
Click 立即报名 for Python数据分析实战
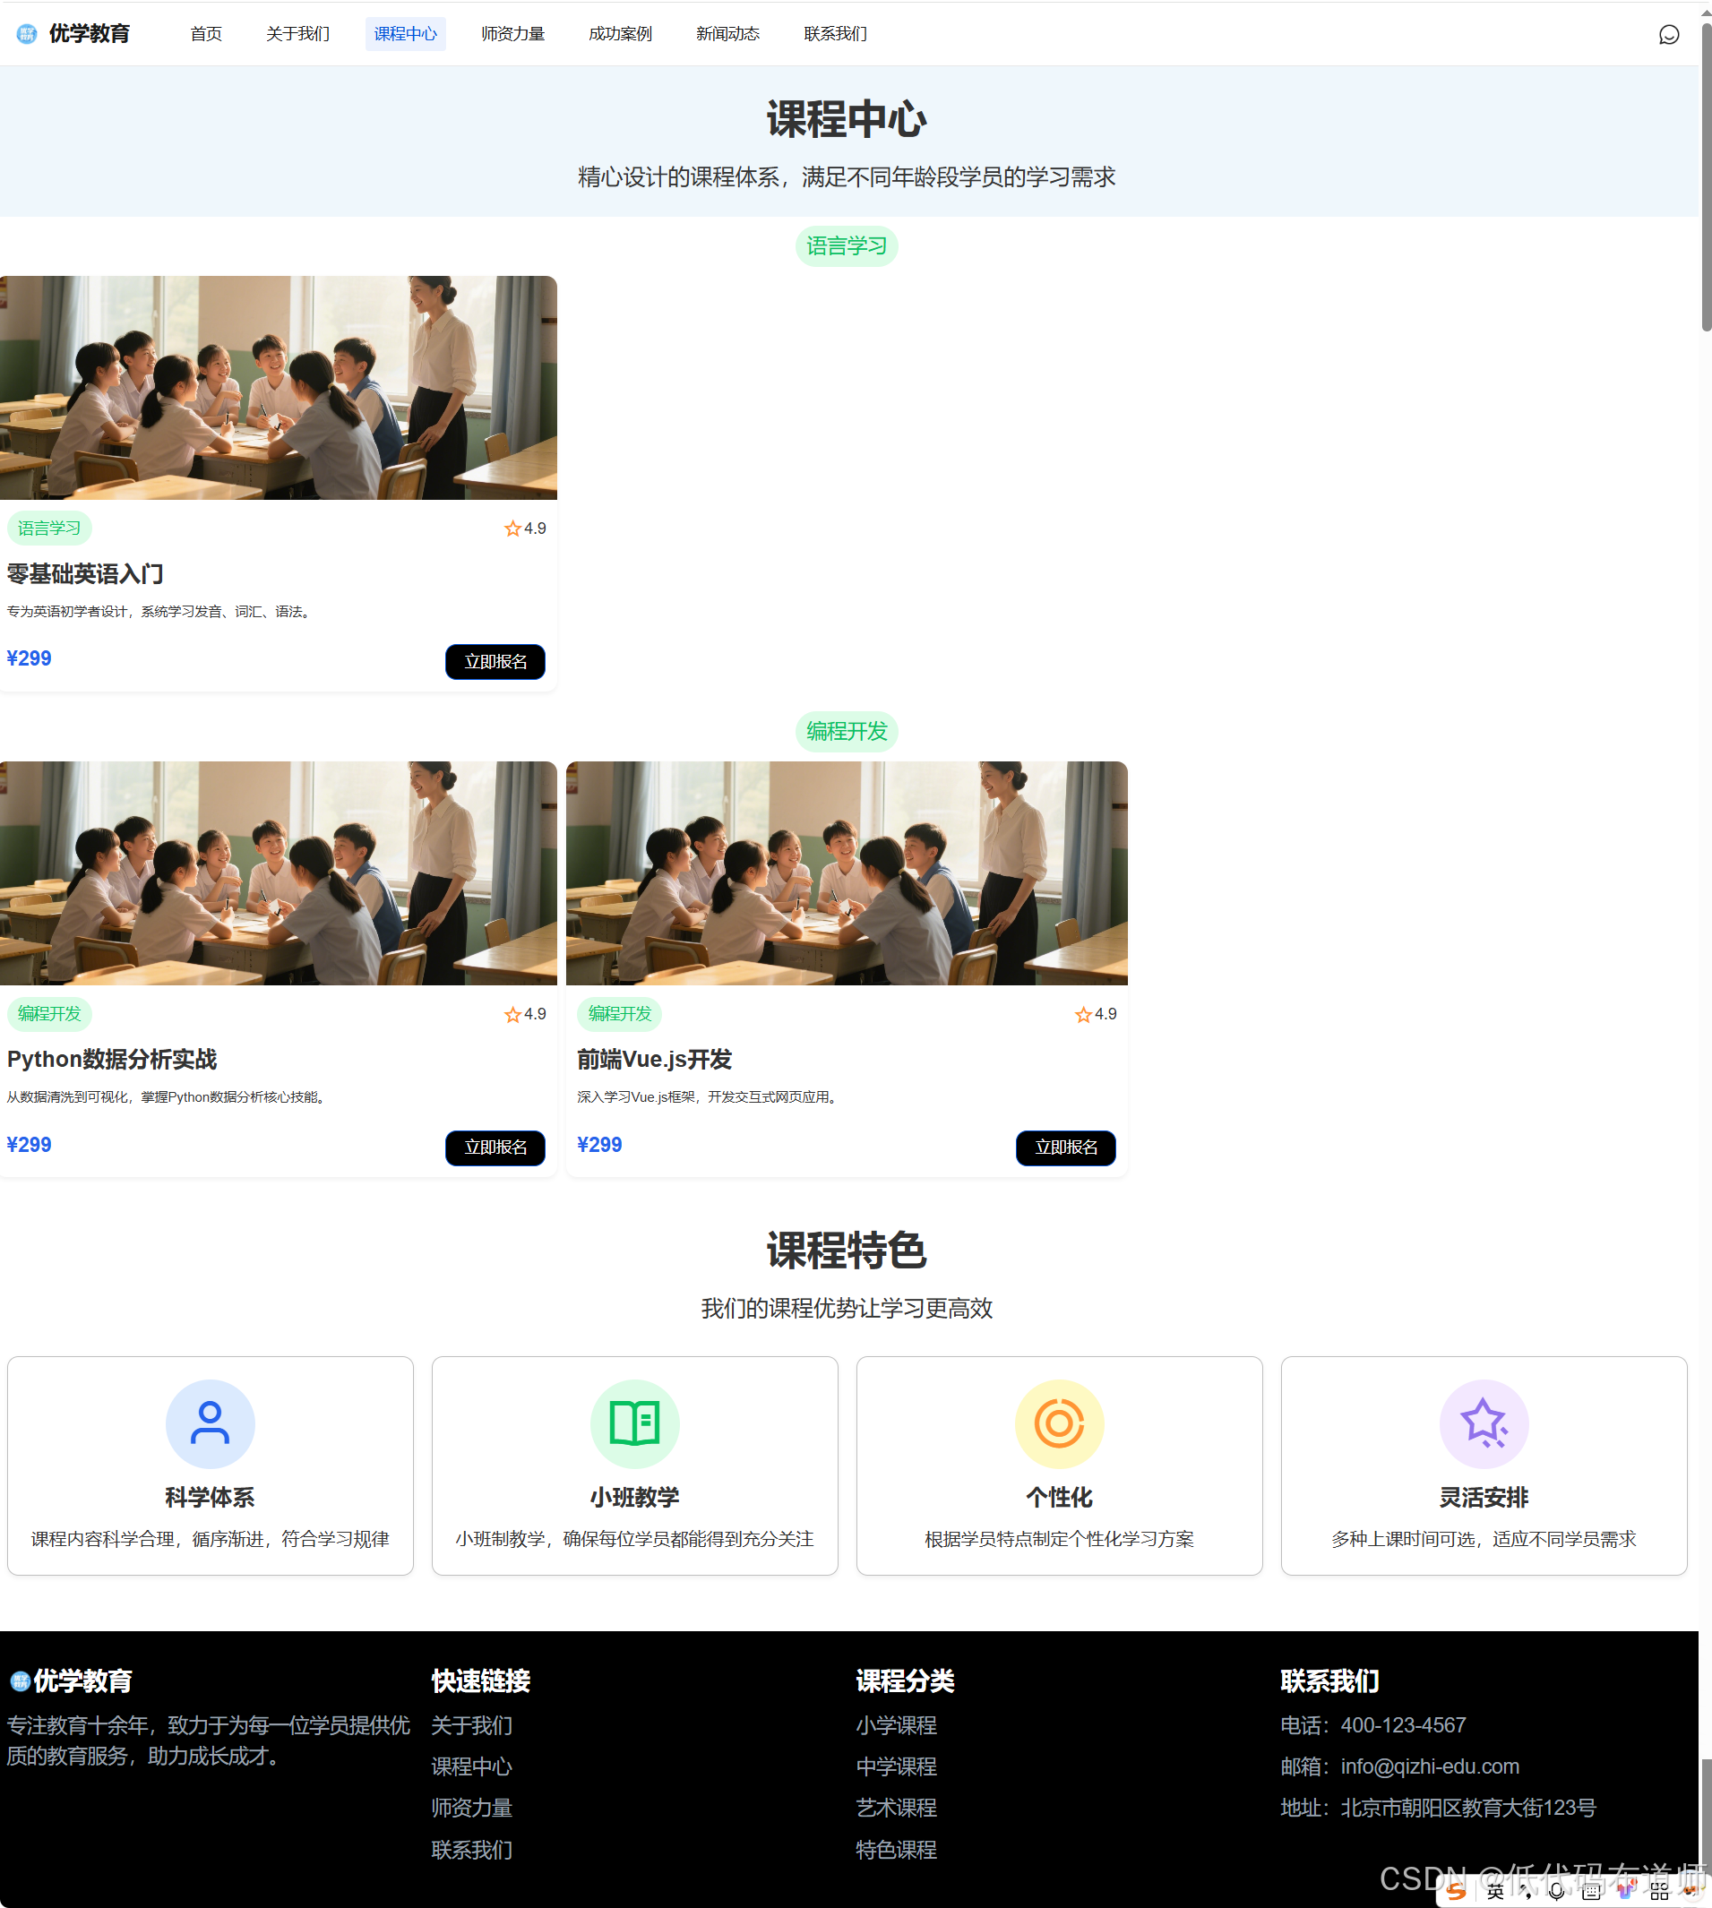pyautogui.click(x=495, y=1147)
